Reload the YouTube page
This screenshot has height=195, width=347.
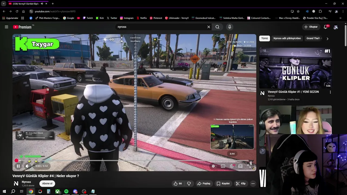[17, 11]
